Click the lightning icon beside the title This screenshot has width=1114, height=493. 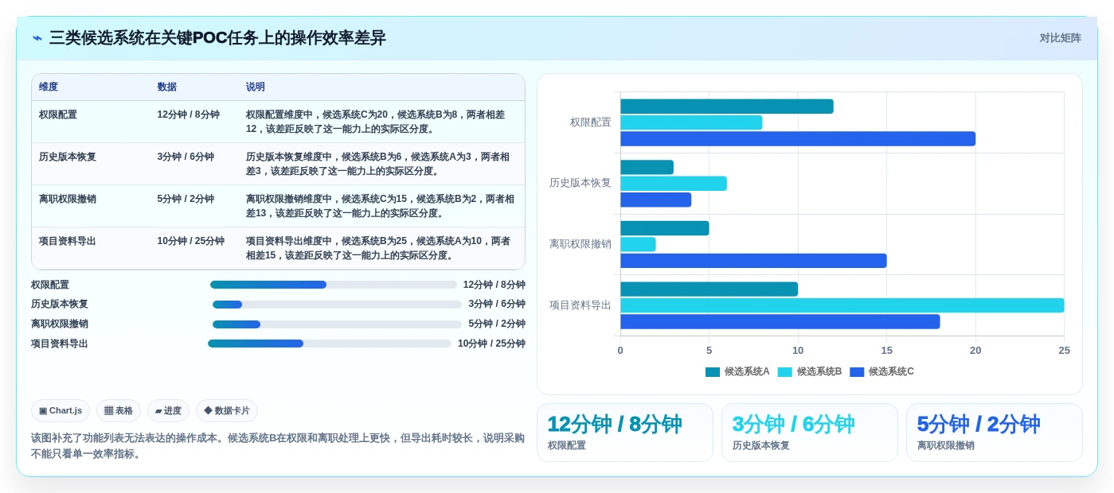(37, 38)
